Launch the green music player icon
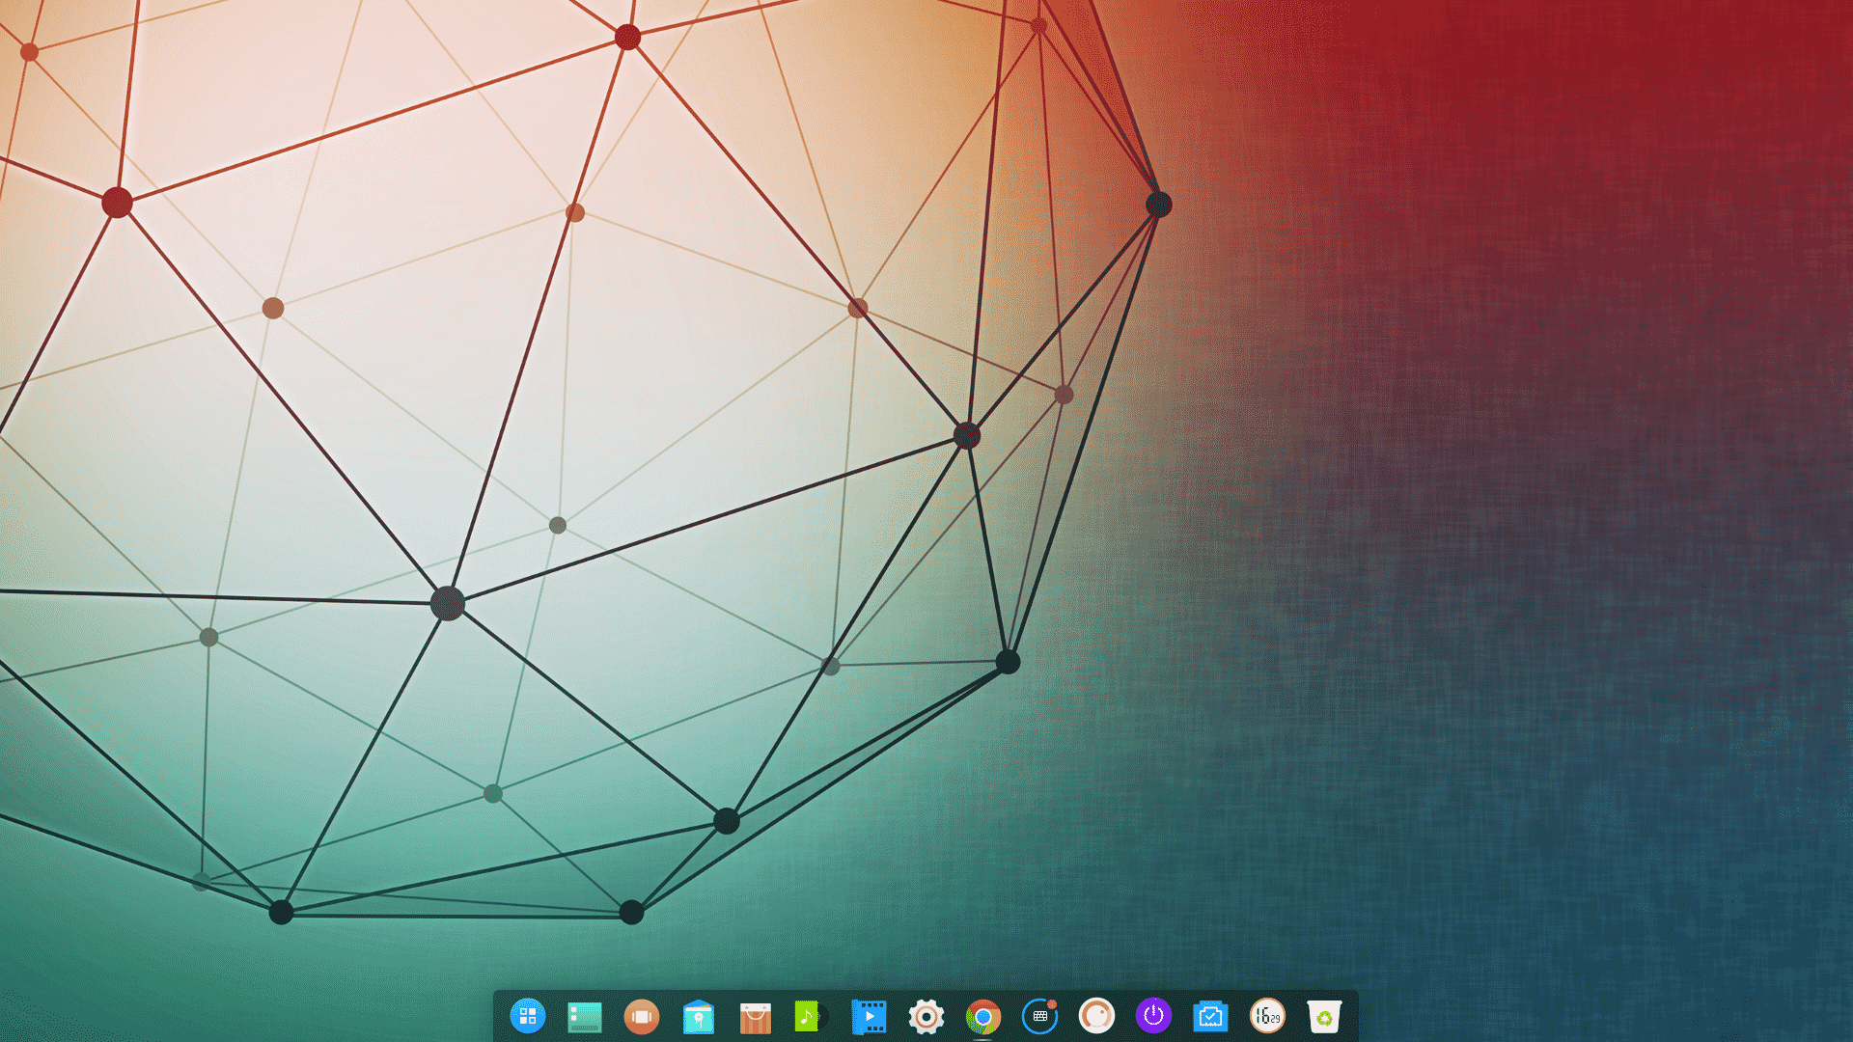Viewport: 1853px width, 1042px height. click(x=811, y=1016)
